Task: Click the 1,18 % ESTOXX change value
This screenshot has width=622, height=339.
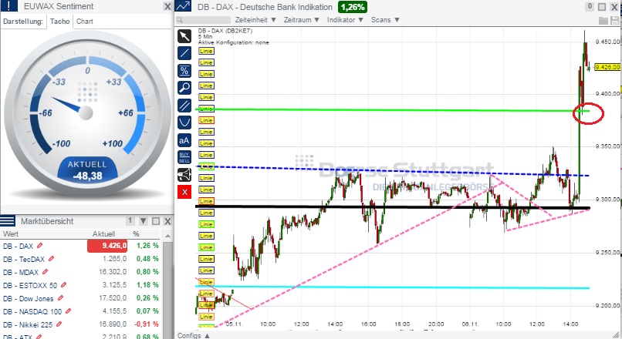Action: tap(147, 285)
